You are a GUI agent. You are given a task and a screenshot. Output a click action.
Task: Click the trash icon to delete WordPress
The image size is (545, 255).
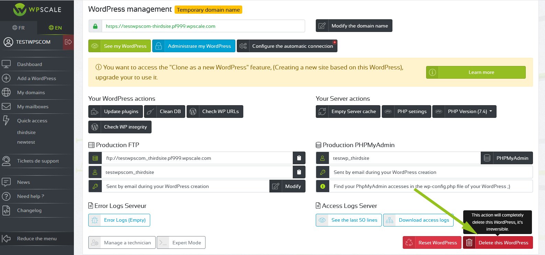pyautogui.click(x=469, y=243)
